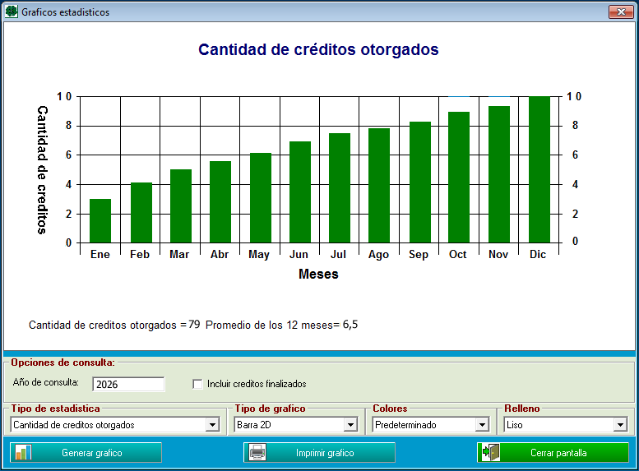Viewport: 639px width, 471px height.
Task: Click the green Ene bar in chart
Action: tap(100, 220)
